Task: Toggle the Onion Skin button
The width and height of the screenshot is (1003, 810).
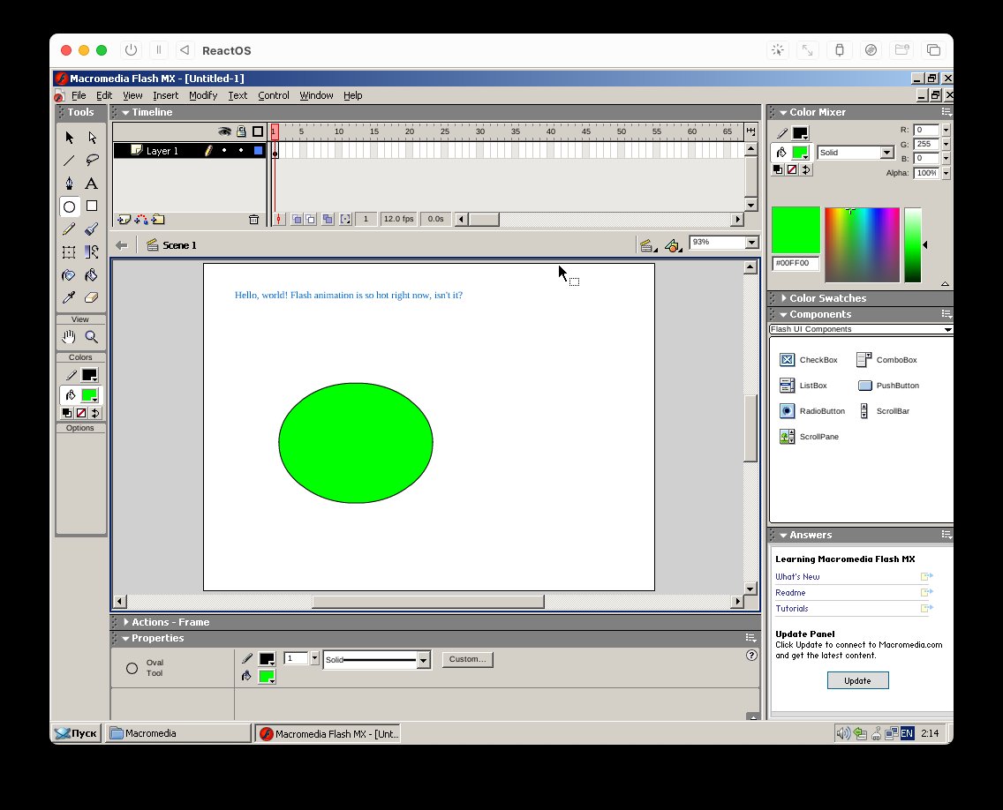Action: [x=297, y=220]
